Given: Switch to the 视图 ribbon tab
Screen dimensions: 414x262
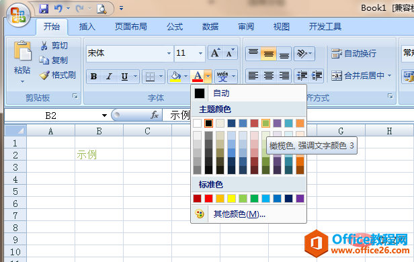Looking at the screenshot, I should tap(282, 27).
